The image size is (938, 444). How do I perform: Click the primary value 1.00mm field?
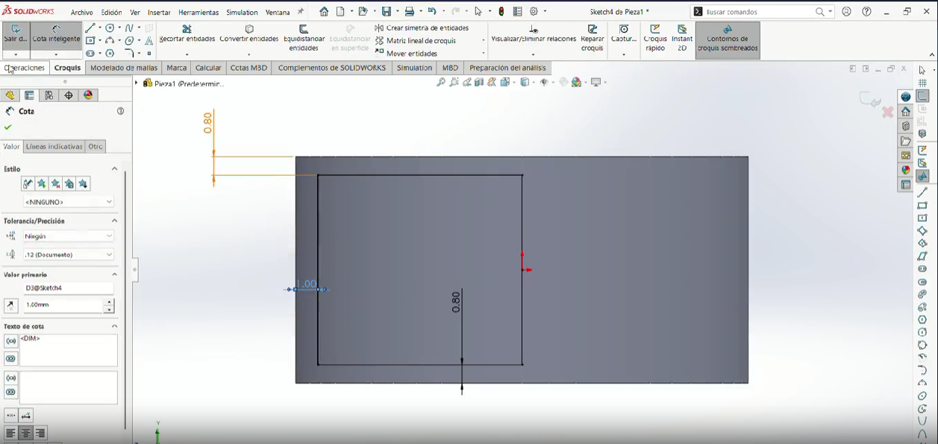63,305
